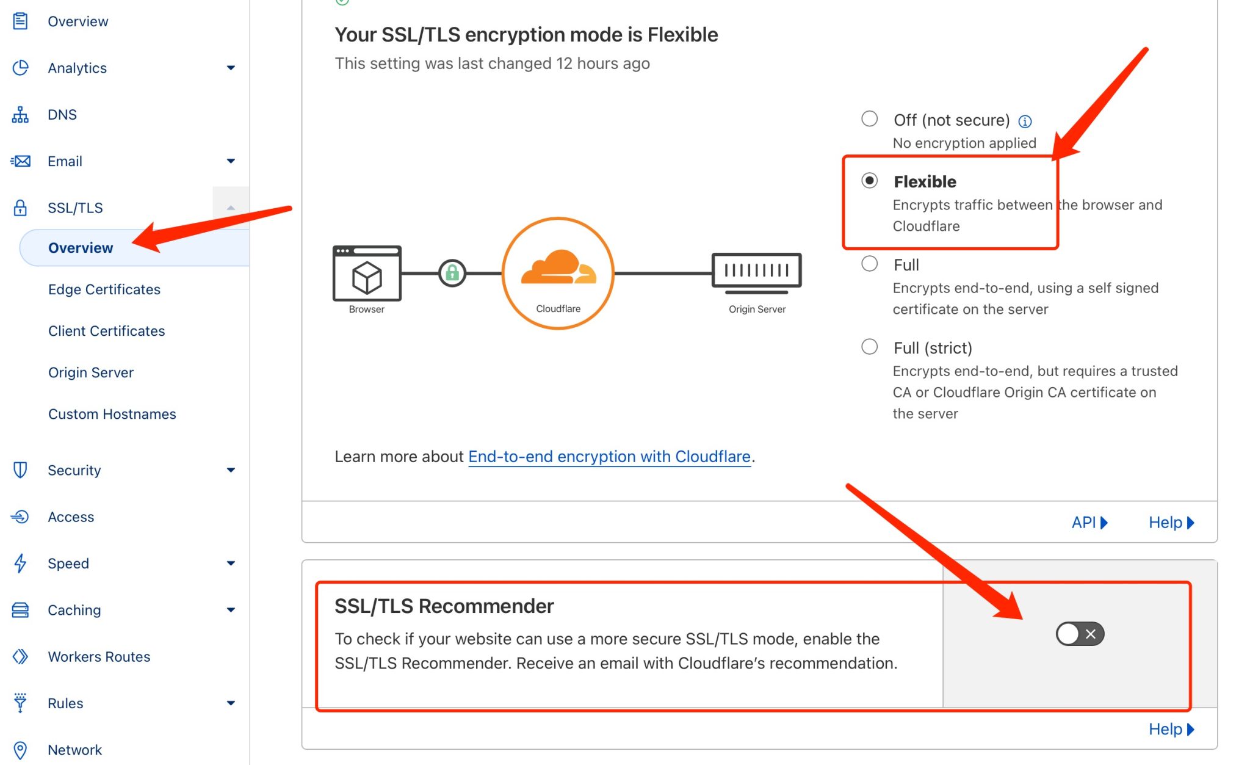Collapse the SSL/TLS sidebar section
This screenshot has width=1250, height=765.
[231, 208]
